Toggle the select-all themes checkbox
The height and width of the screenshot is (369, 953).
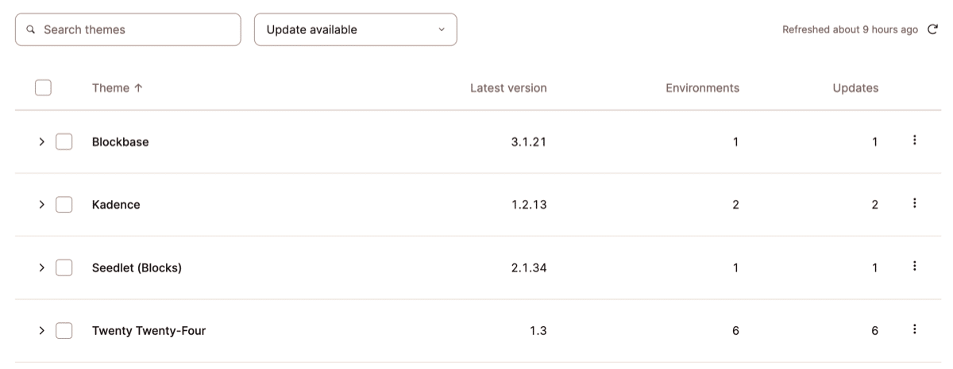point(44,88)
